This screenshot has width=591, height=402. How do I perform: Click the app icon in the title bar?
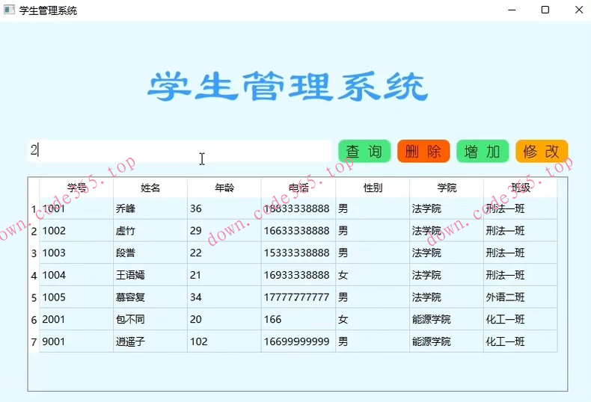(9, 10)
